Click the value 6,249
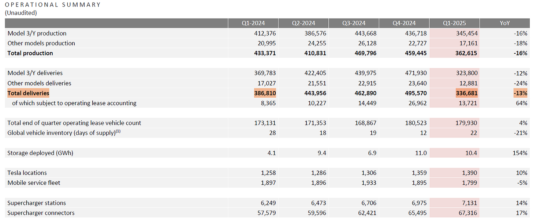Viewport: 533px width, 222px height. coord(268,203)
